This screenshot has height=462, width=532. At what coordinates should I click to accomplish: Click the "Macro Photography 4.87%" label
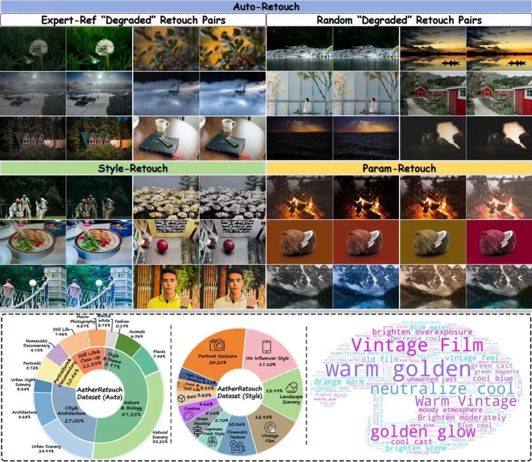[82, 321]
